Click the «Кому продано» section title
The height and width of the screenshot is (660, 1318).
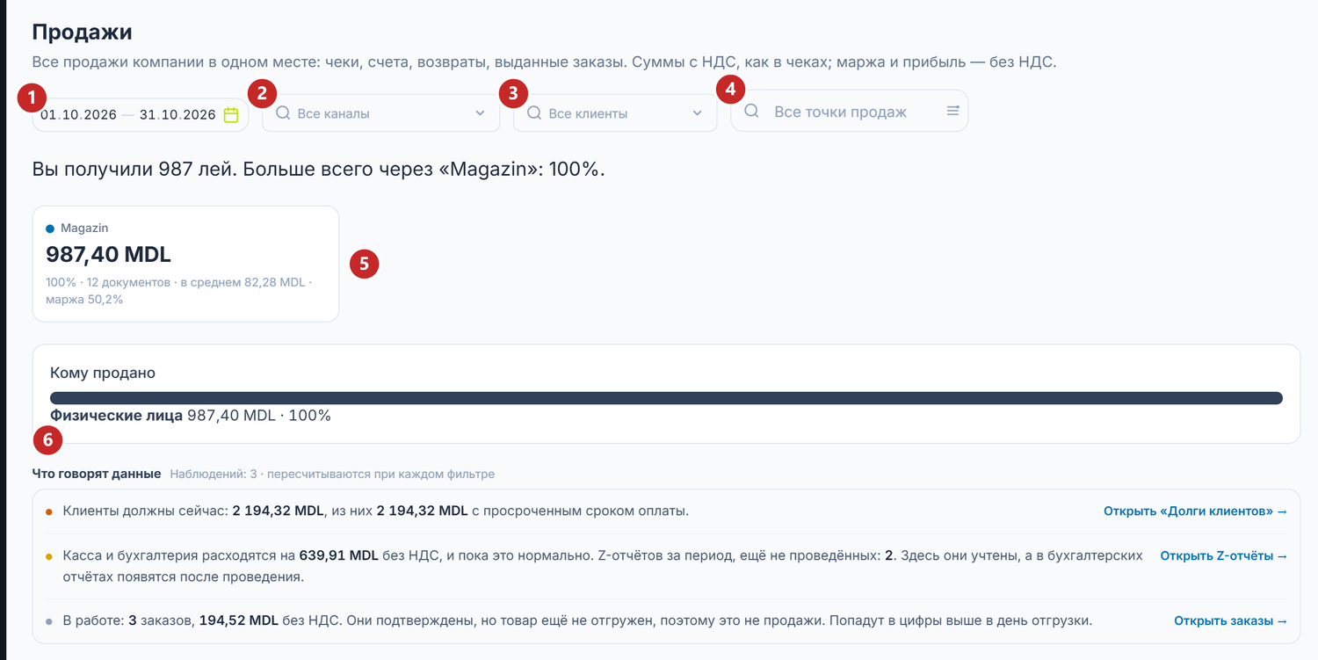coord(103,373)
